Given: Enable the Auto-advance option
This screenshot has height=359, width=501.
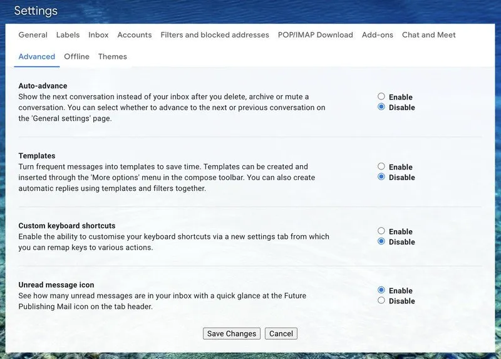Looking at the screenshot, I should click(x=381, y=97).
